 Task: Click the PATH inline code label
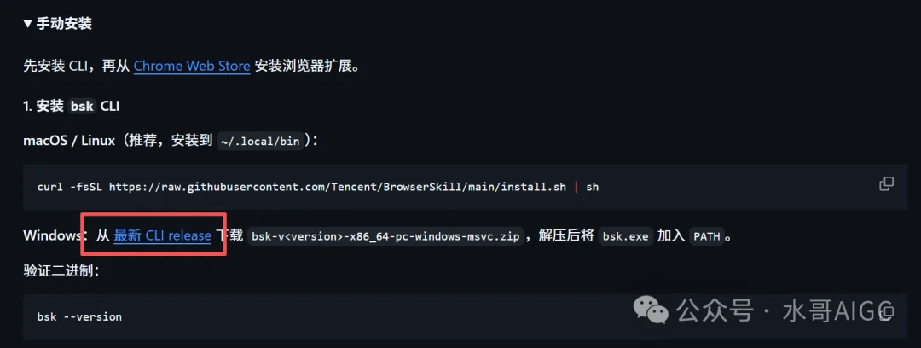click(707, 237)
